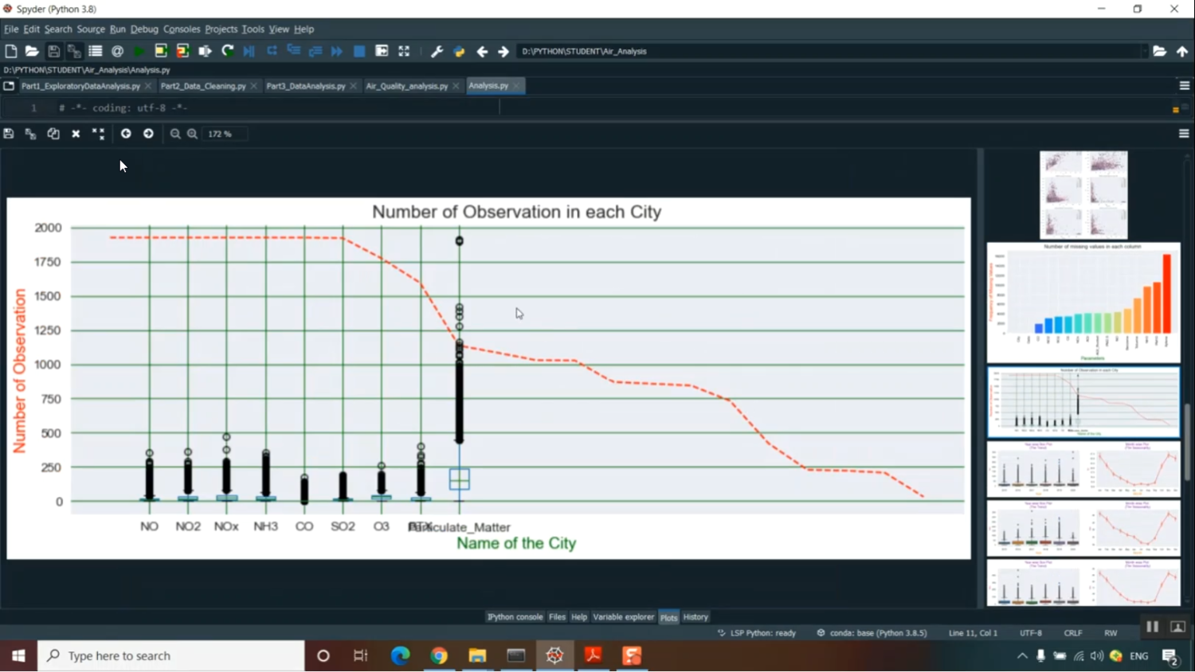The width and height of the screenshot is (1195, 672).
Task: Open the Plots pane hamburger options menu
Action: (x=1184, y=134)
